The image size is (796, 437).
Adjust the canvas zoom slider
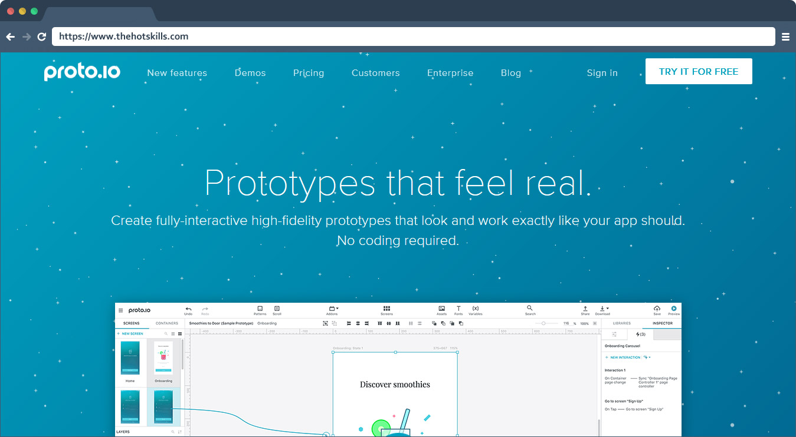click(x=543, y=323)
